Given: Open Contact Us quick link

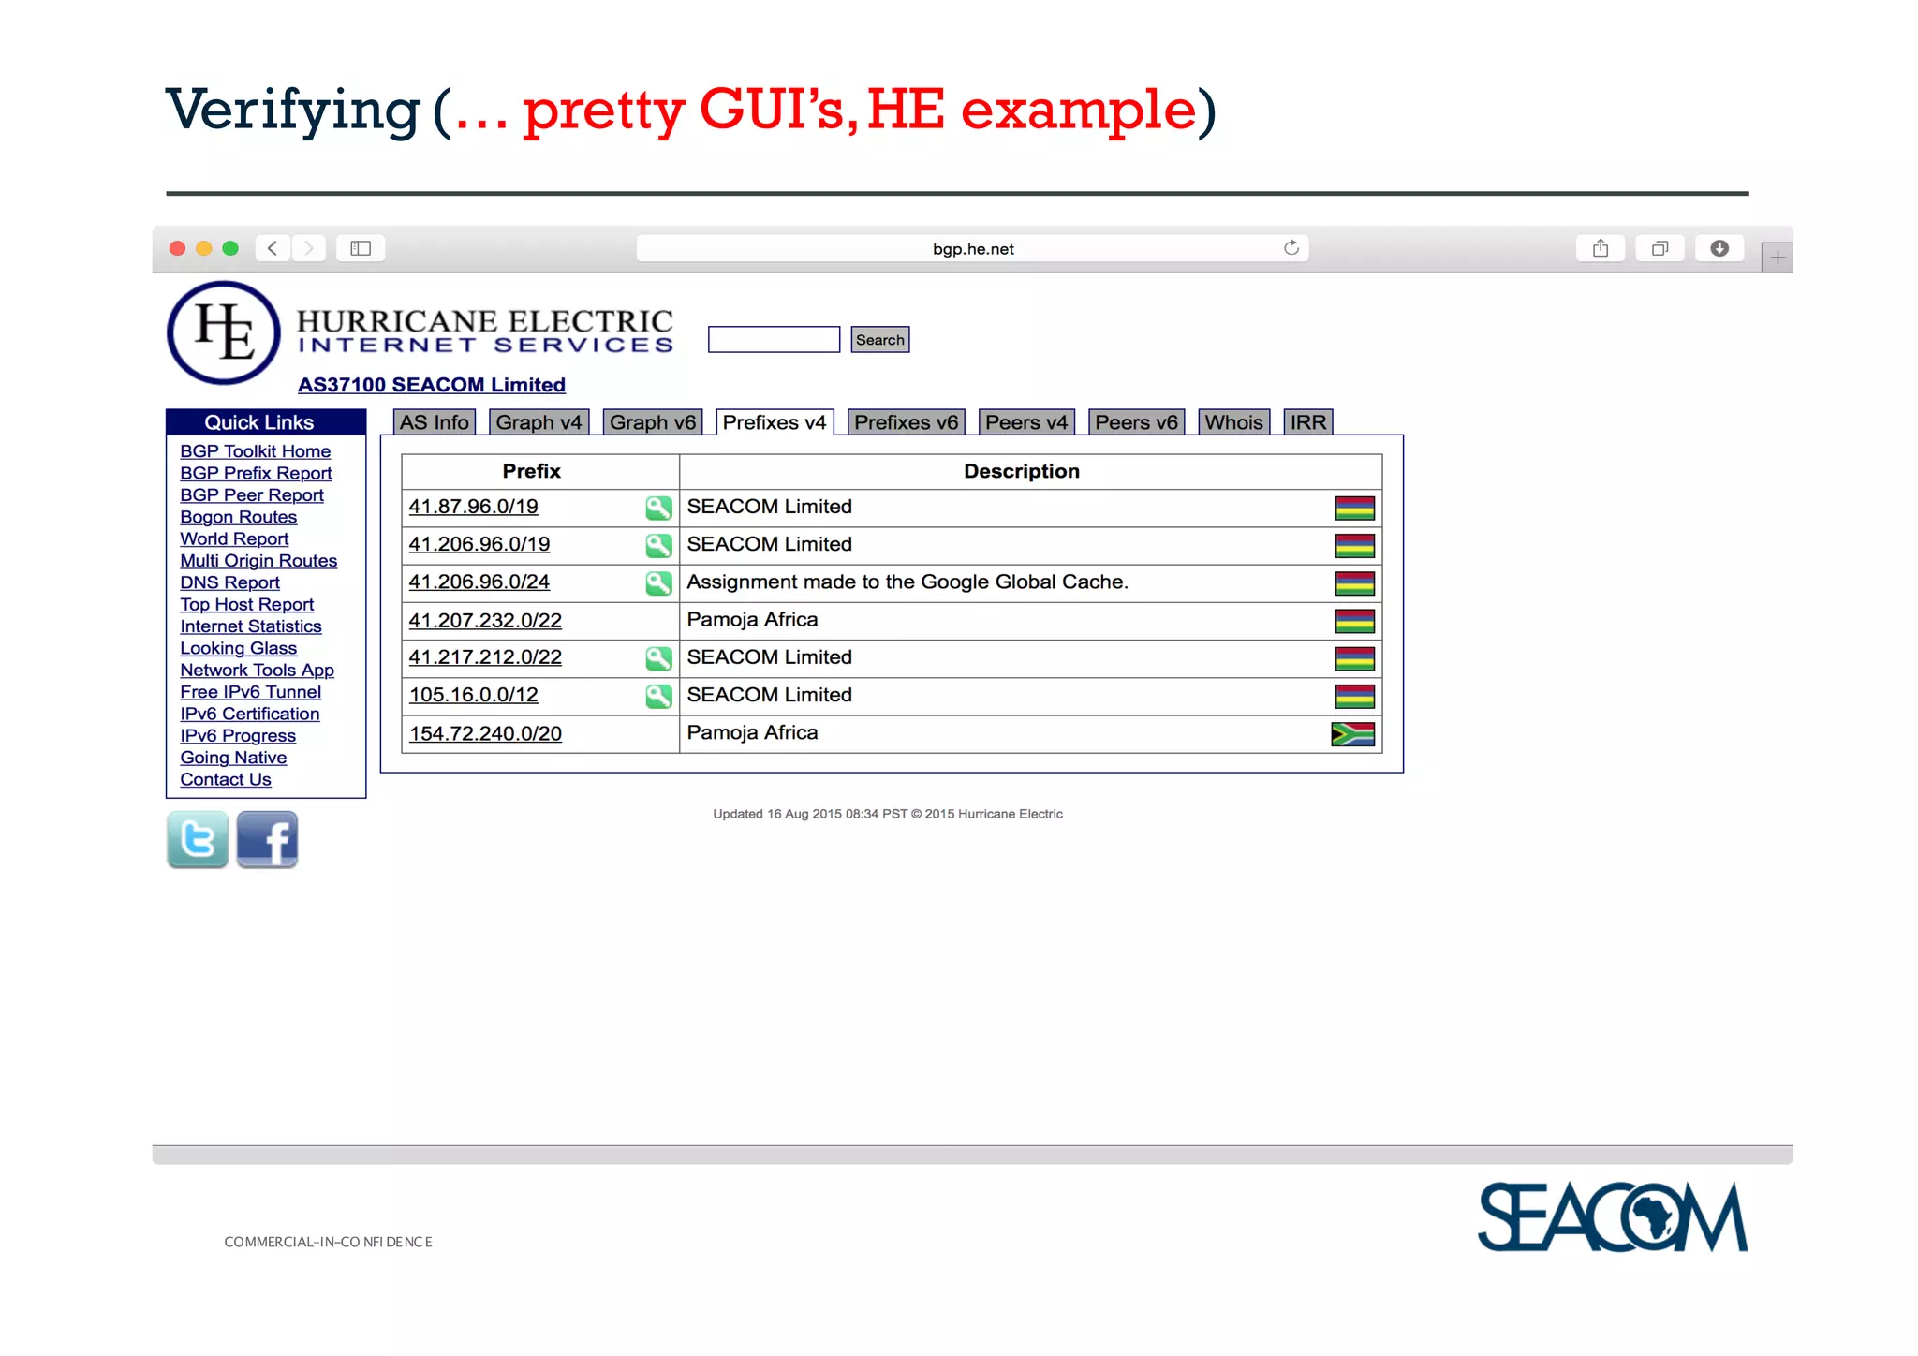Looking at the screenshot, I should click(226, 779).
